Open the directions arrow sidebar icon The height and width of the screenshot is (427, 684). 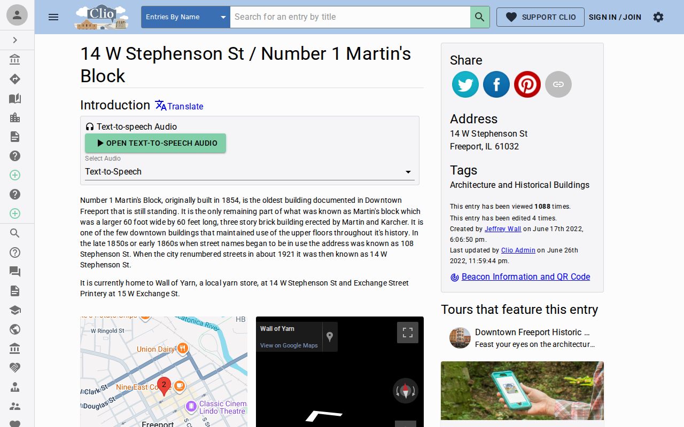click(x=15, y=79)
